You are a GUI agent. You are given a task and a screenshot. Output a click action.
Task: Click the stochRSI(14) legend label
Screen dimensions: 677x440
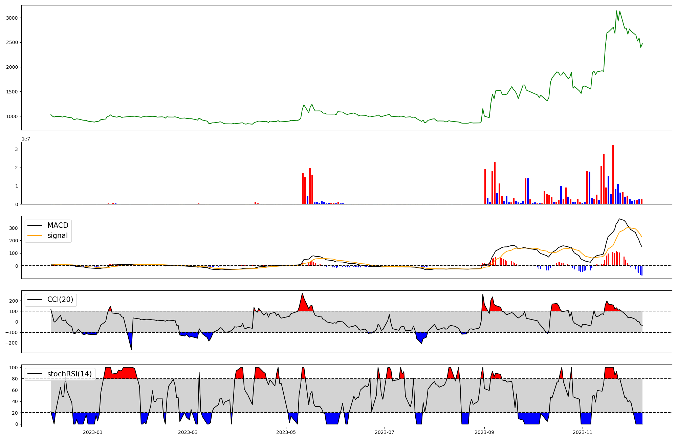point(69,374)
